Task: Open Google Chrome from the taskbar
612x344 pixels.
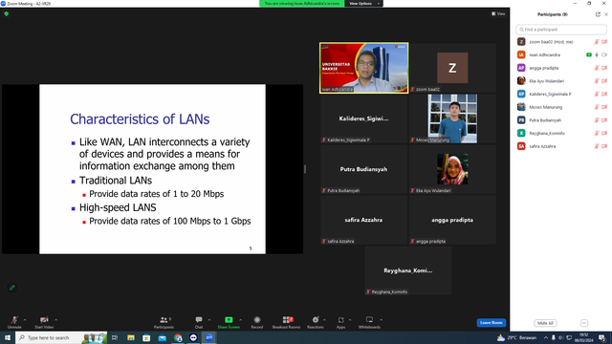Action: [x=178, y=337]
